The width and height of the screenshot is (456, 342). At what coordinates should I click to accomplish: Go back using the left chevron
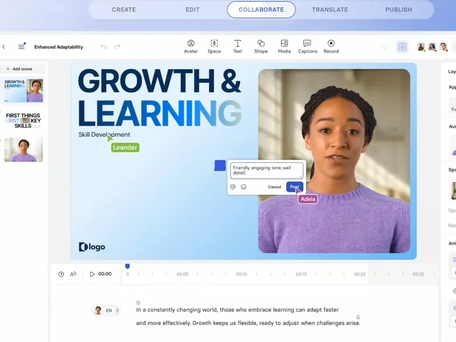pos(3,47)
